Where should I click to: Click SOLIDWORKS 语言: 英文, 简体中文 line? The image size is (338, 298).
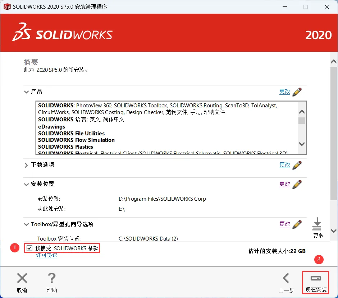[81, 120]
